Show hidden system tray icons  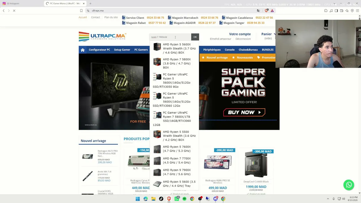click(x=328, y=199)
